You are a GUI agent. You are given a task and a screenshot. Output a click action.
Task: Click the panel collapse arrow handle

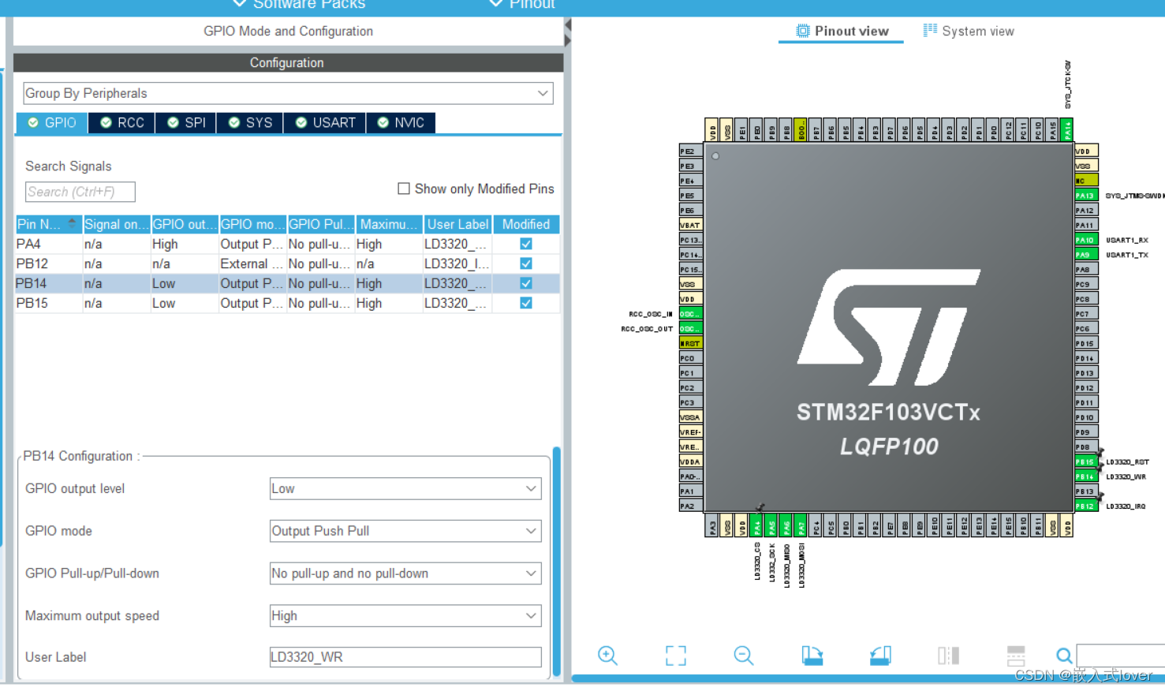567,32
